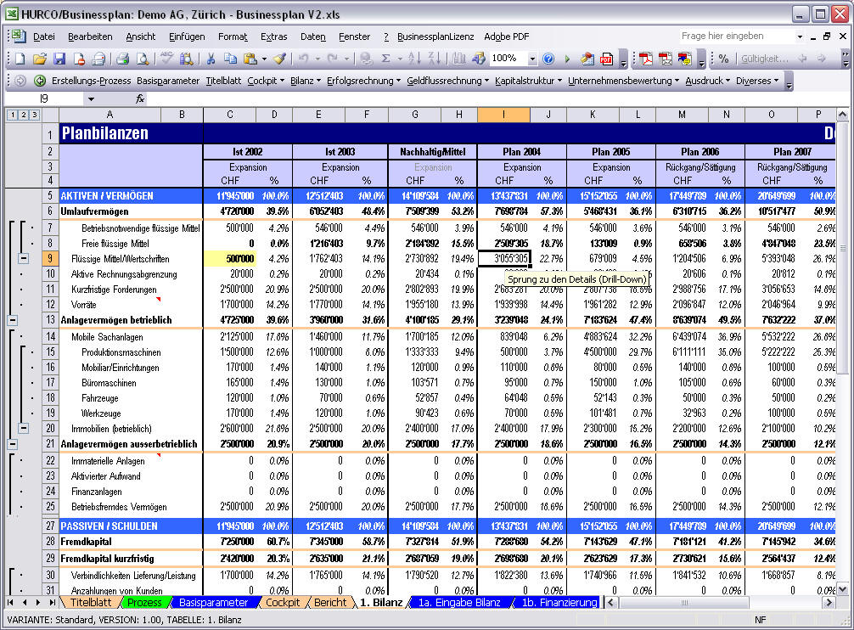
Task: Save the workbook with the floppy disk icon
Action: click(59, 59)
